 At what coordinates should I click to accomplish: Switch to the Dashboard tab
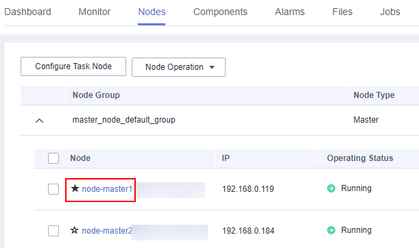[x=27, y=12]
